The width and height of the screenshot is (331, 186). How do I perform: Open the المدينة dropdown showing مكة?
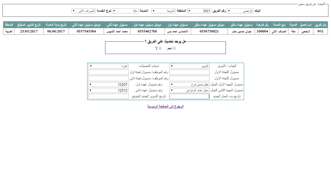click(125, 11)
